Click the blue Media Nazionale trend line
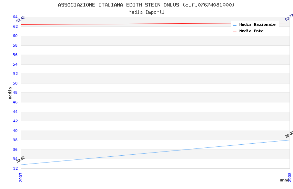 pyautogui.click(x=155, y=152)
